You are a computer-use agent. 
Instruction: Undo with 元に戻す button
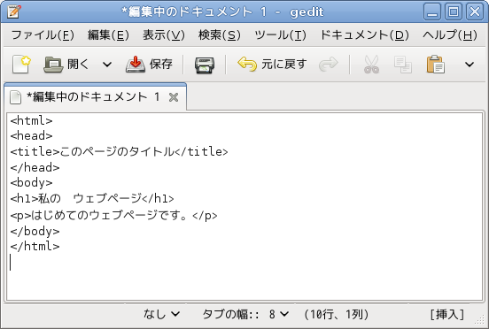click(272, 65)
